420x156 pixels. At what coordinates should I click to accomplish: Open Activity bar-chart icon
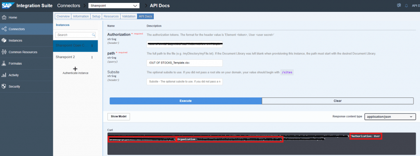[x=4, y=75]
